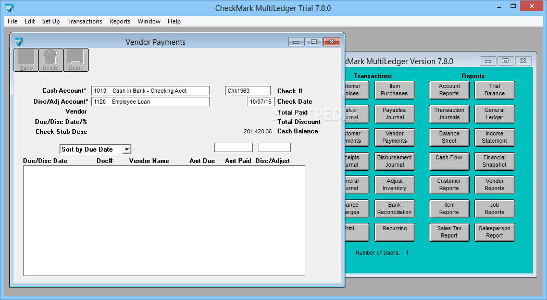The image size is (547, 300).
Task: Open Customer Reports
Action: 449,185
